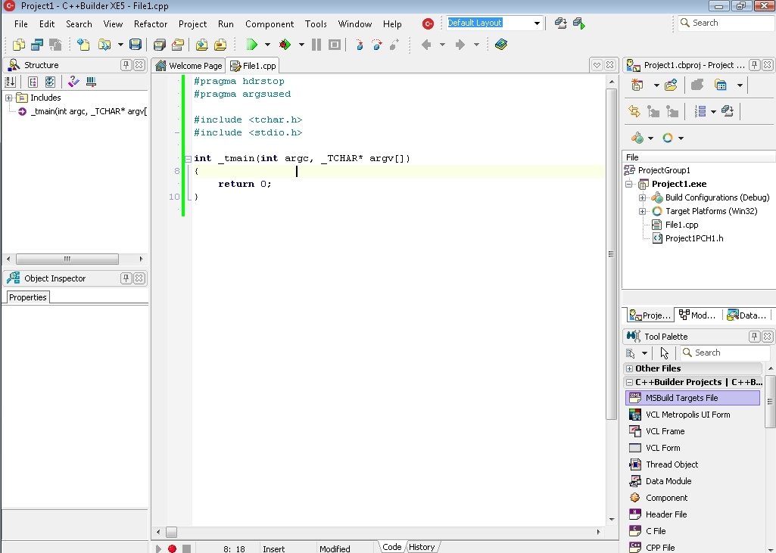Click the macro record red circle
Screen dimensions: 776x553
point(172,548)
